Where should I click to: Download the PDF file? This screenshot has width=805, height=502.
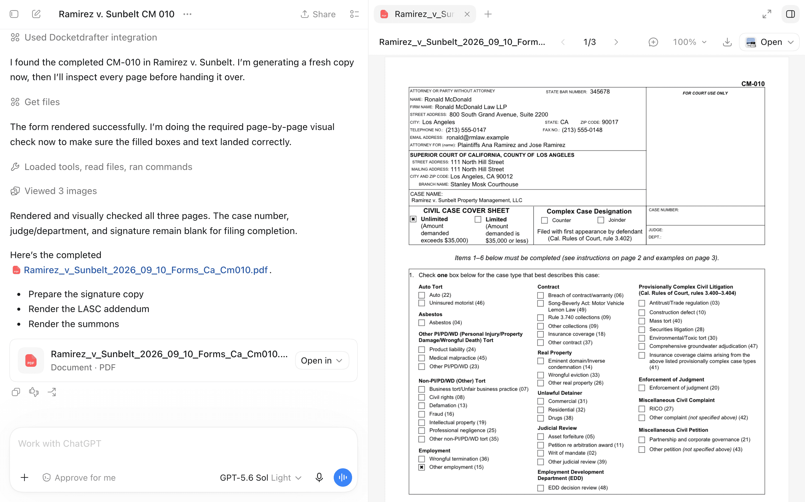click(x=727, y=42)
